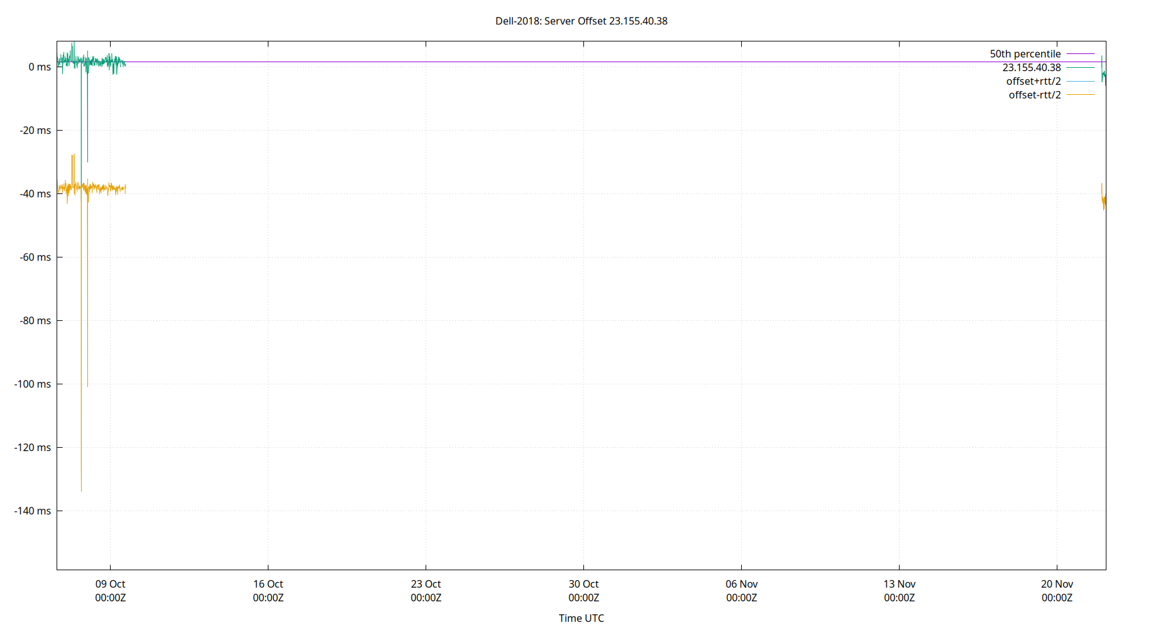Click the "0 ms" y-axis label

tap(39, 67)
